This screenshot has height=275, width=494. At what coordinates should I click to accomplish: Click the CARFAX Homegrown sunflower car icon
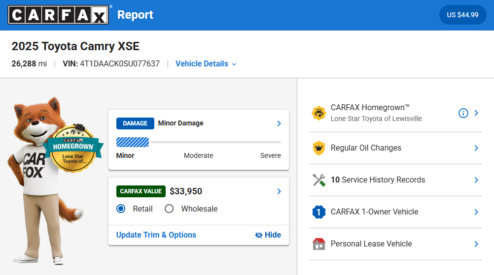tap(319, 113)
